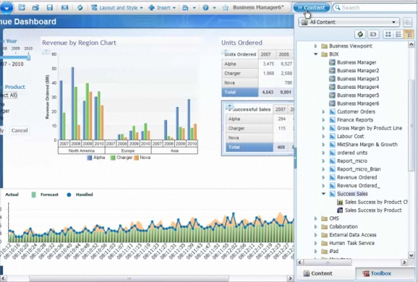Expand MktShare Margin & Growth report

click(323, 145)
